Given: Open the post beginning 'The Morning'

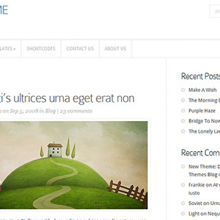Looking at the screenshot, I should (204, 100).
